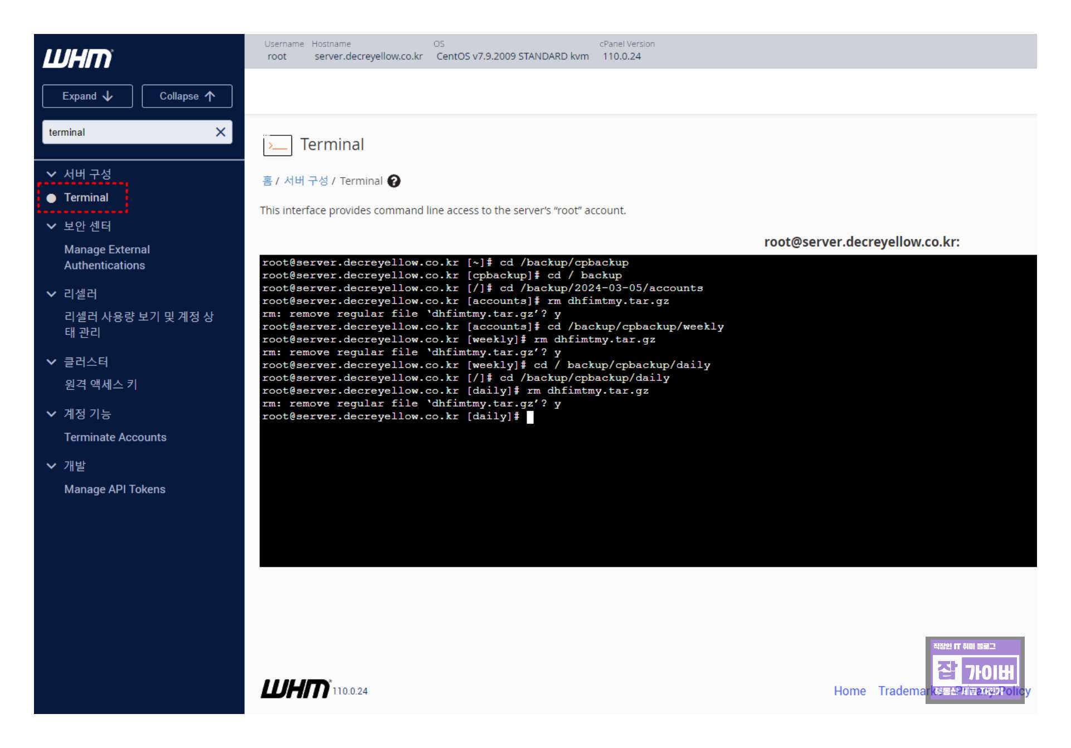
Task: Open Terminate Accounts menu item
Action: 115,437
